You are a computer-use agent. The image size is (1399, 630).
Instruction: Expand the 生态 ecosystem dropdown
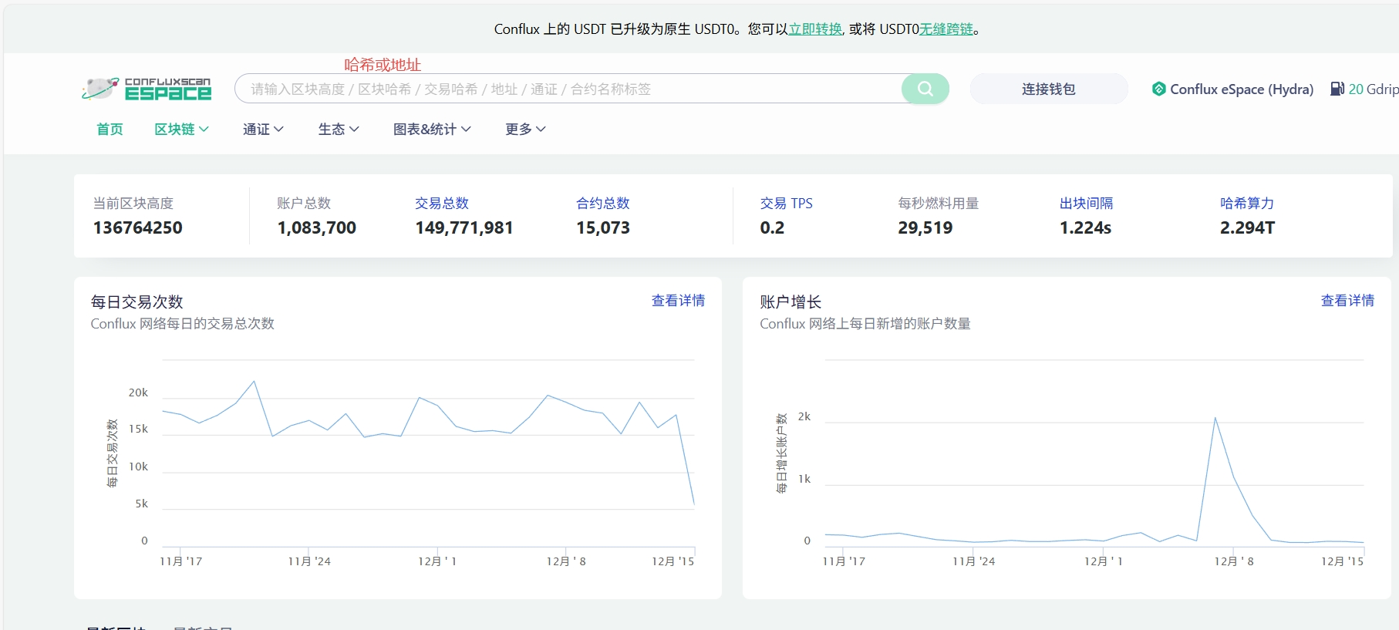pyautogui.click(x=339, y=129)
